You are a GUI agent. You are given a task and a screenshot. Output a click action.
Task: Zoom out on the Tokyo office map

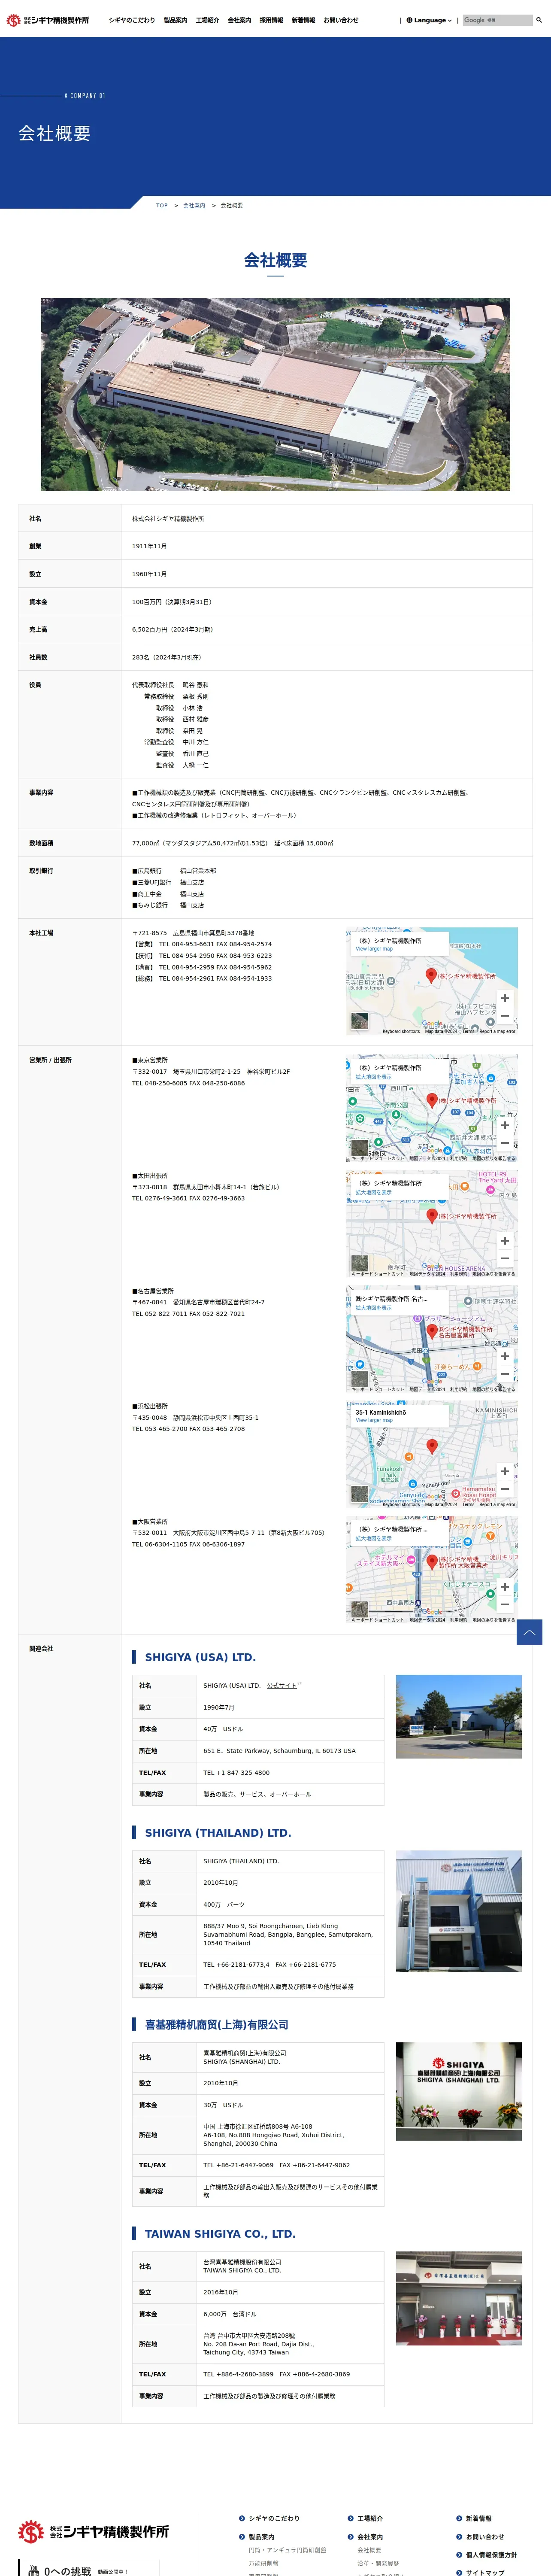pyautogui.click(x=505, y=1143)
